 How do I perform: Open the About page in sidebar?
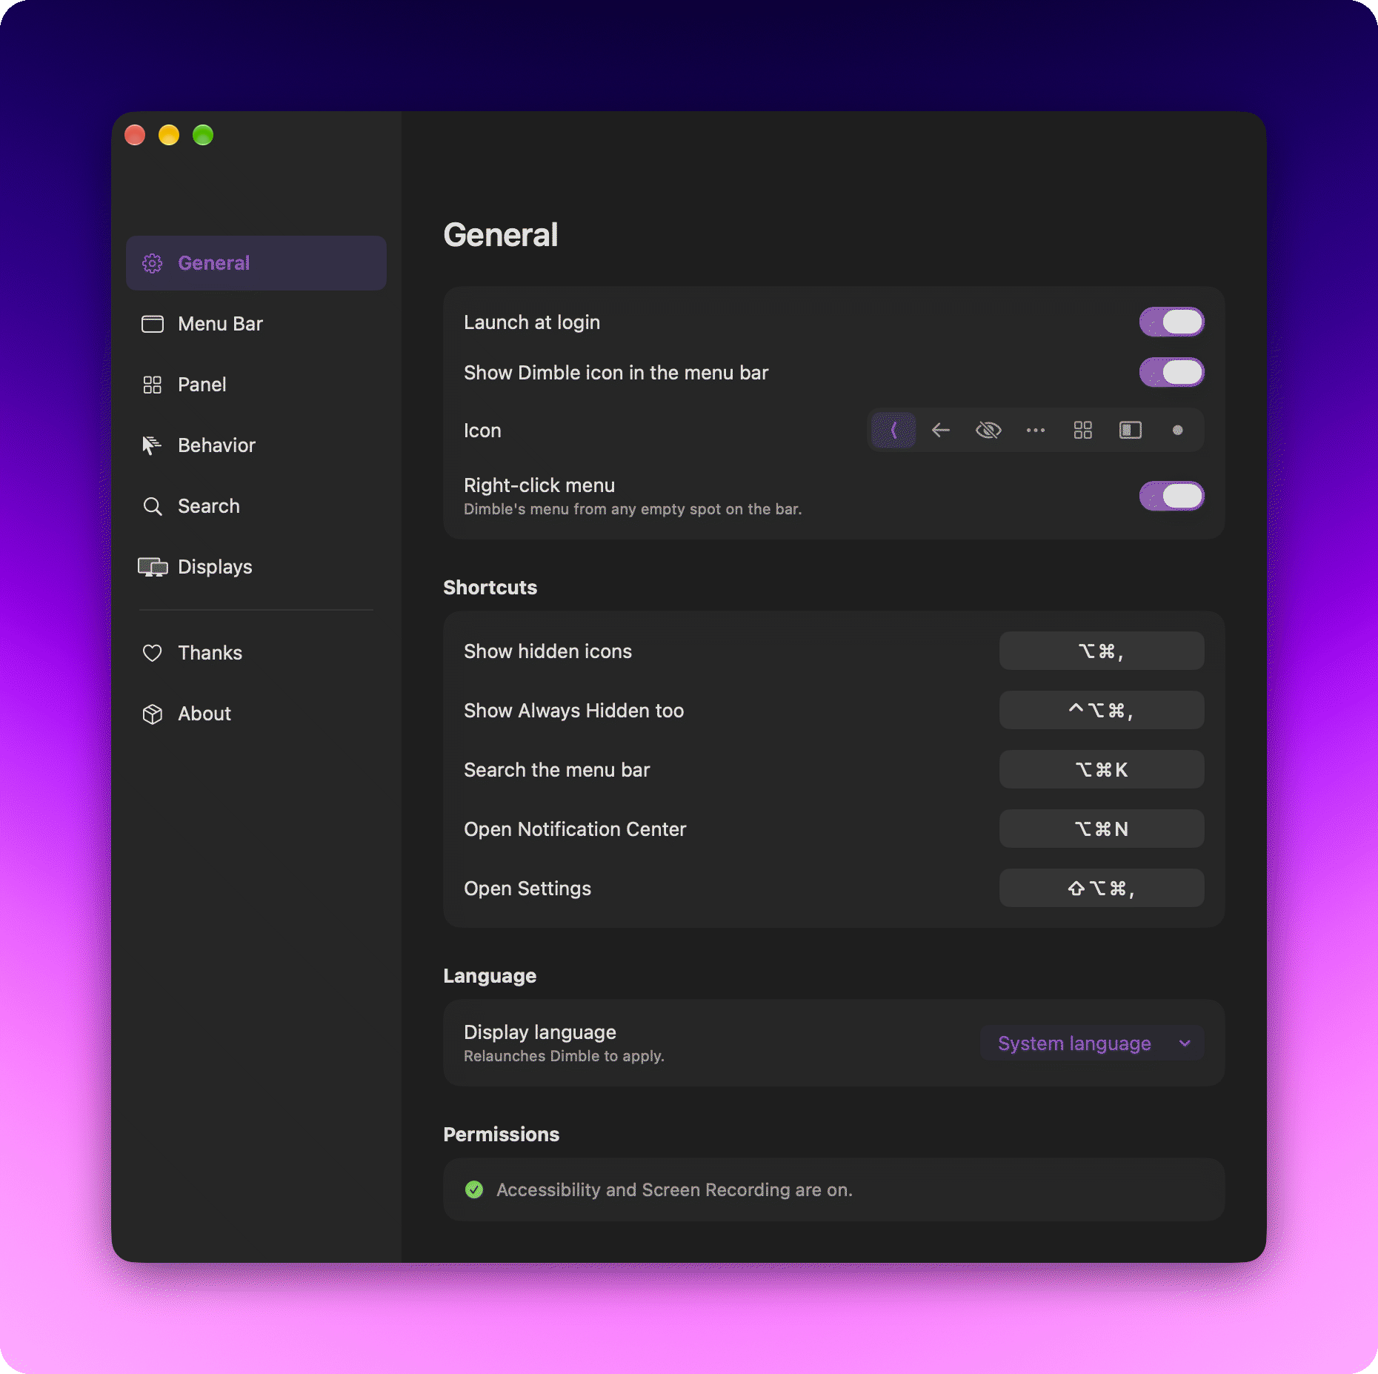coord(256,714)
